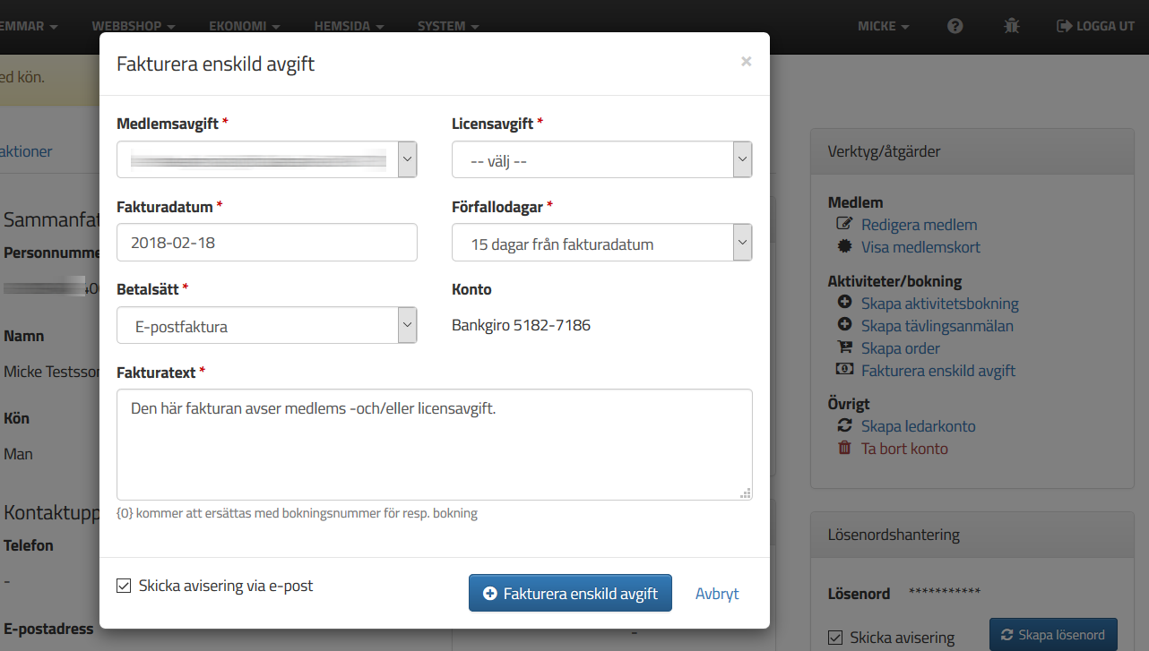Click the plus icon beside Skapa aktivitetsbokning
Screen dimensions: 1149x651
coord(843,304)
